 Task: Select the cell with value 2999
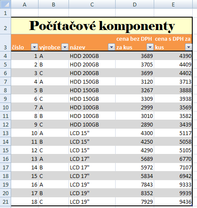134,107
